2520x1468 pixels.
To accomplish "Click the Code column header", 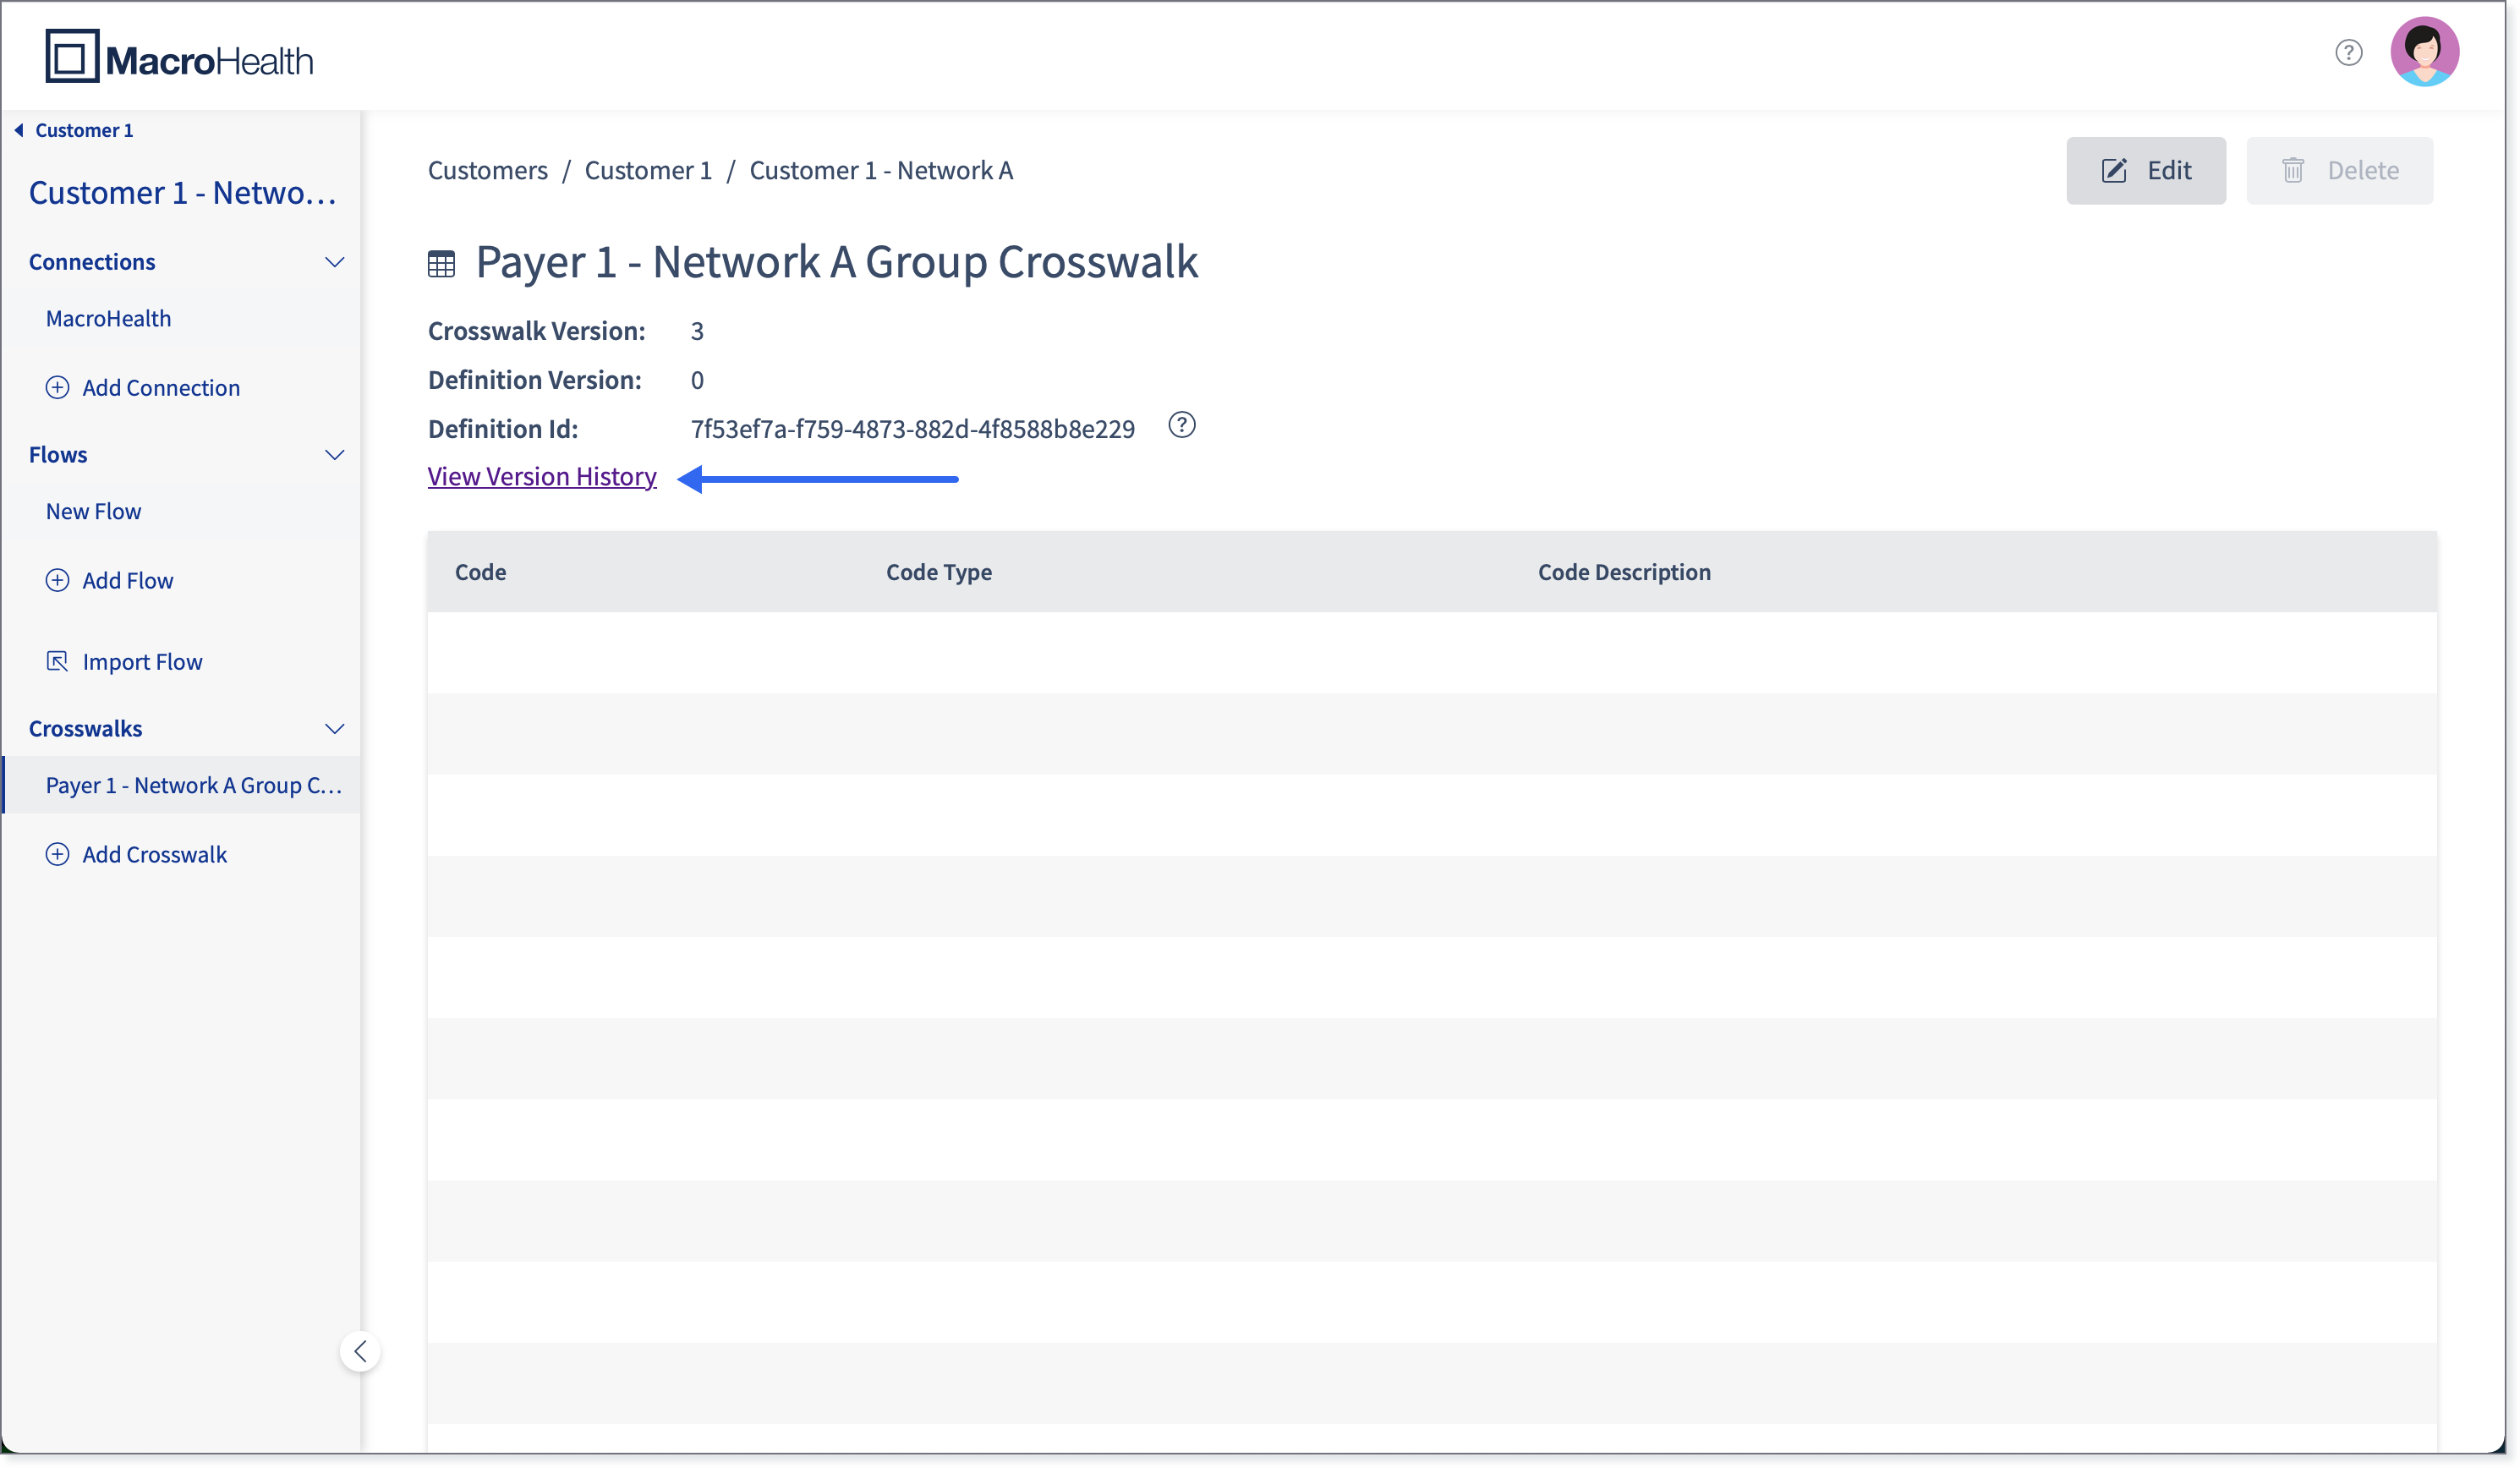I will click(480, 572).
